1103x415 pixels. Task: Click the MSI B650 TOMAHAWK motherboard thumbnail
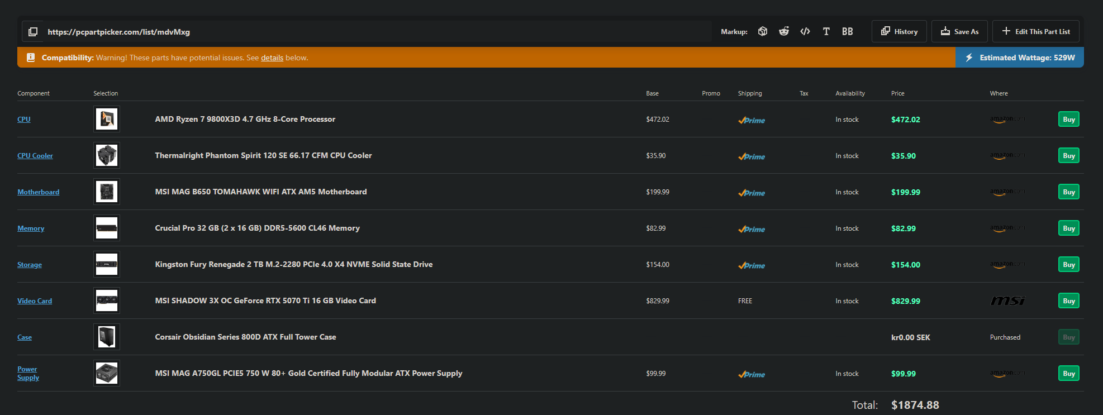(x=107, y=192)
